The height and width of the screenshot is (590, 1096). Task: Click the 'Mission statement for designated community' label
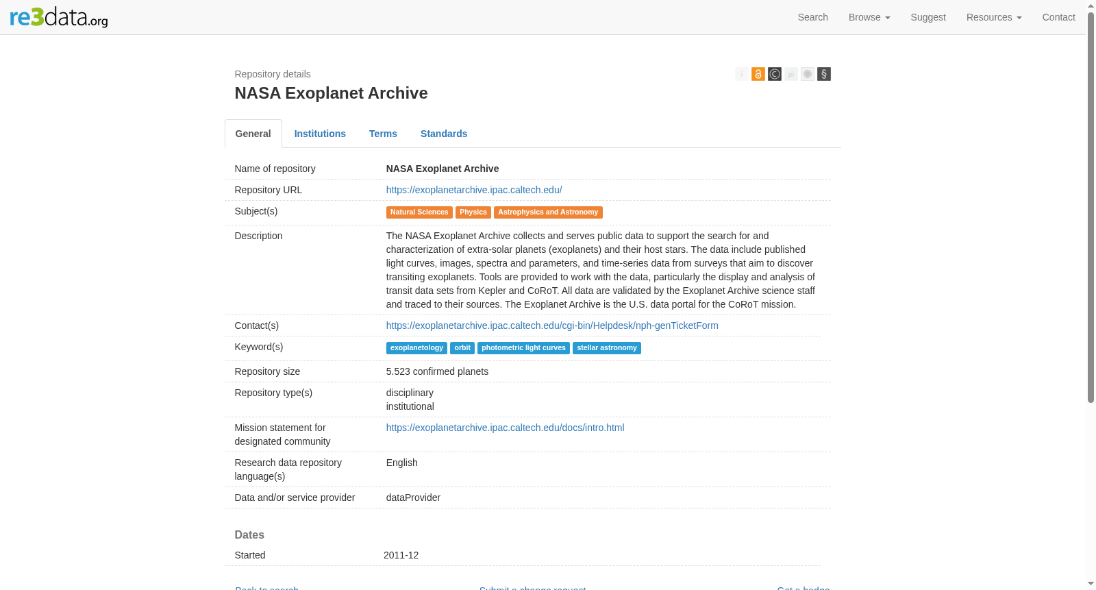(282, 434)
